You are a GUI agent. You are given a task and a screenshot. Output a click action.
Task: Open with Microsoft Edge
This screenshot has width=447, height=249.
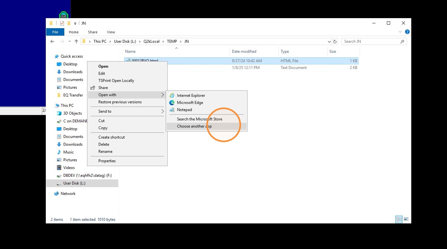coord(207,103)
